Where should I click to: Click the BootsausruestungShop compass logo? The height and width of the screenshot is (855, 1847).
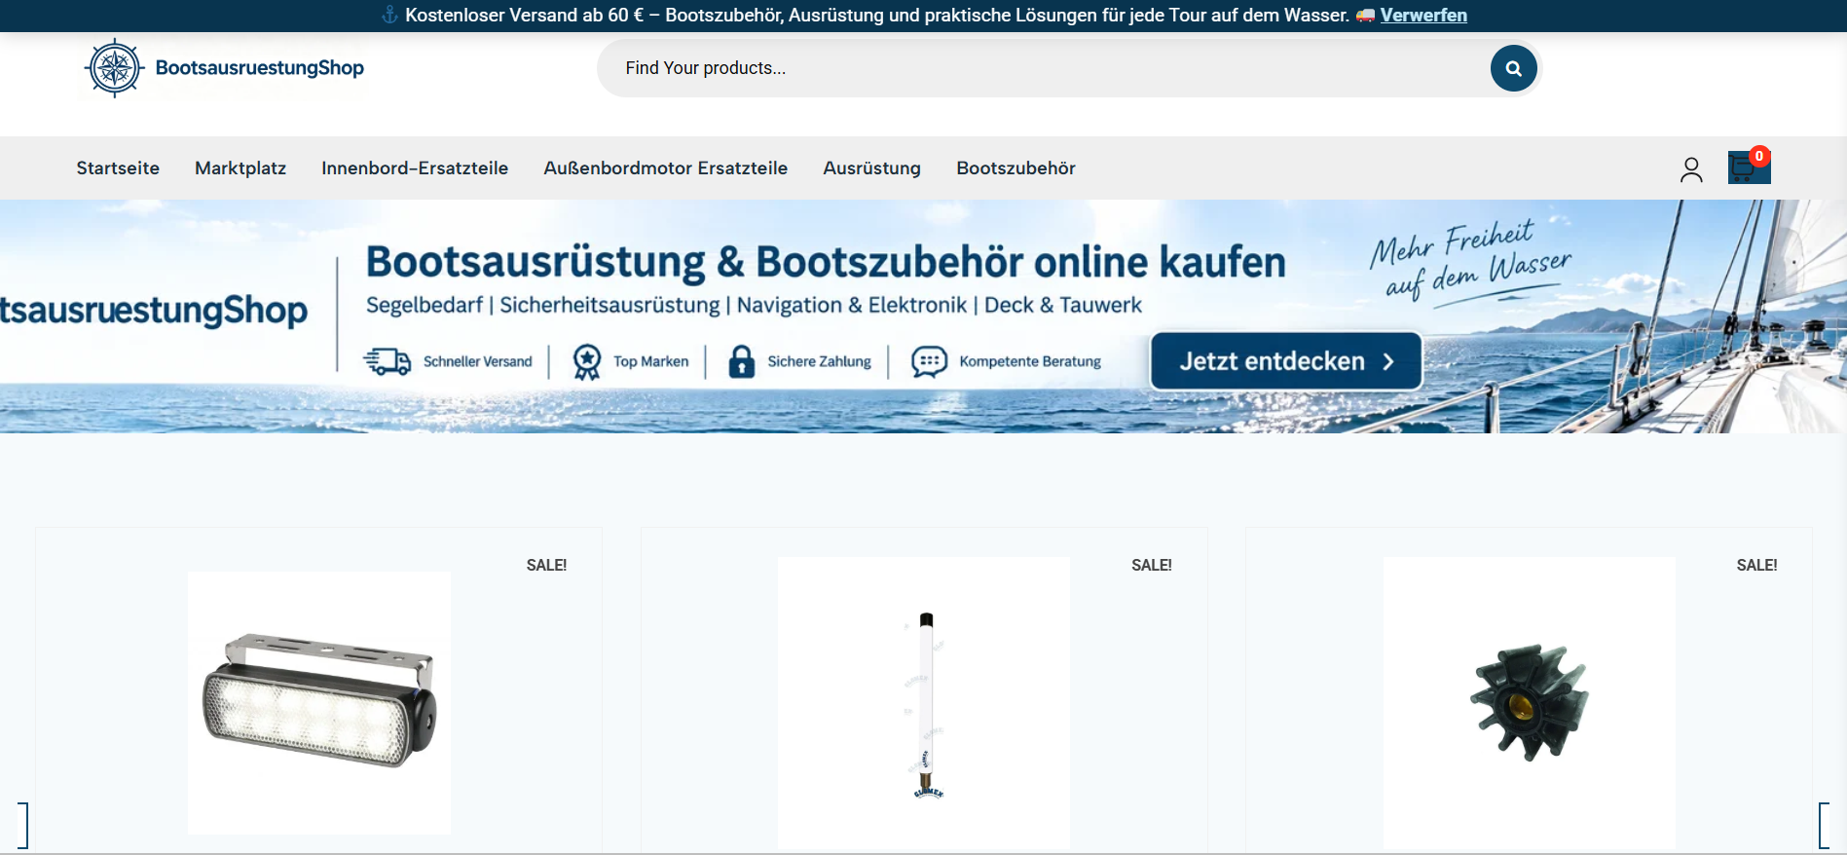115,68
